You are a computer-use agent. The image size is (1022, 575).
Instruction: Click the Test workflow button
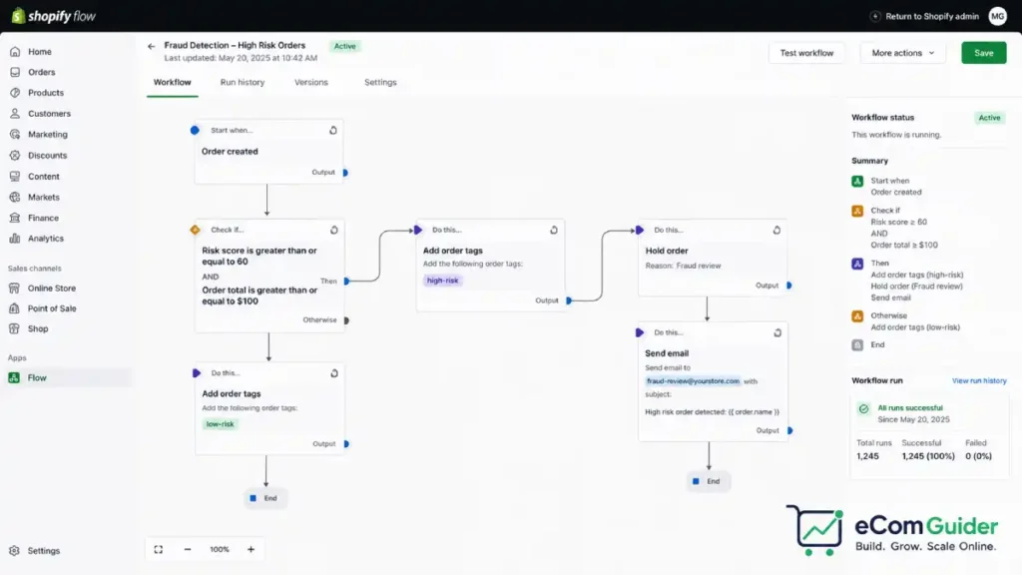pos(806,53)
